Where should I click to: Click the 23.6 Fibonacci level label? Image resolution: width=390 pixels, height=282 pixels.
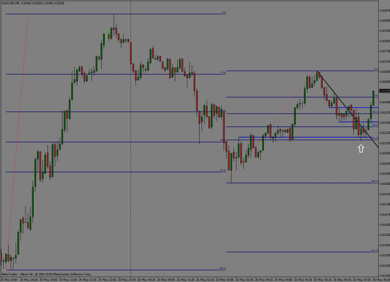223,72
